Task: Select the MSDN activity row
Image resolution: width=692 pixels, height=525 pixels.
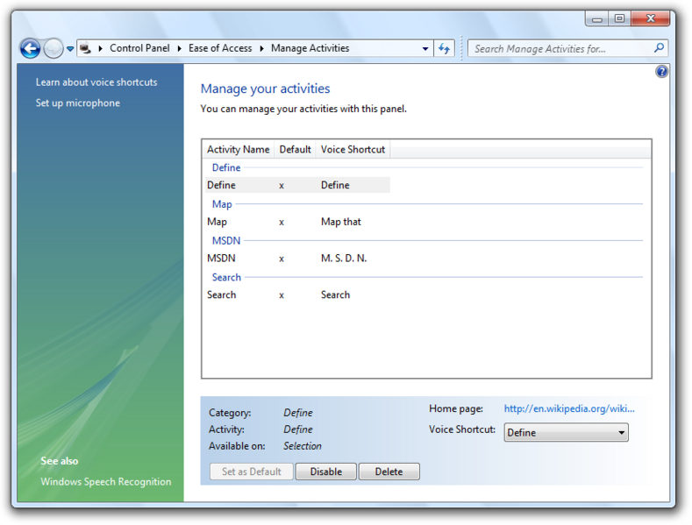Action: 298,259
